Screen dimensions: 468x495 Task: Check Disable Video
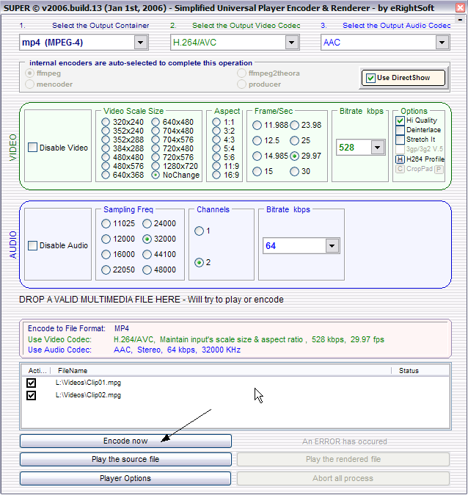coord(32,148)
